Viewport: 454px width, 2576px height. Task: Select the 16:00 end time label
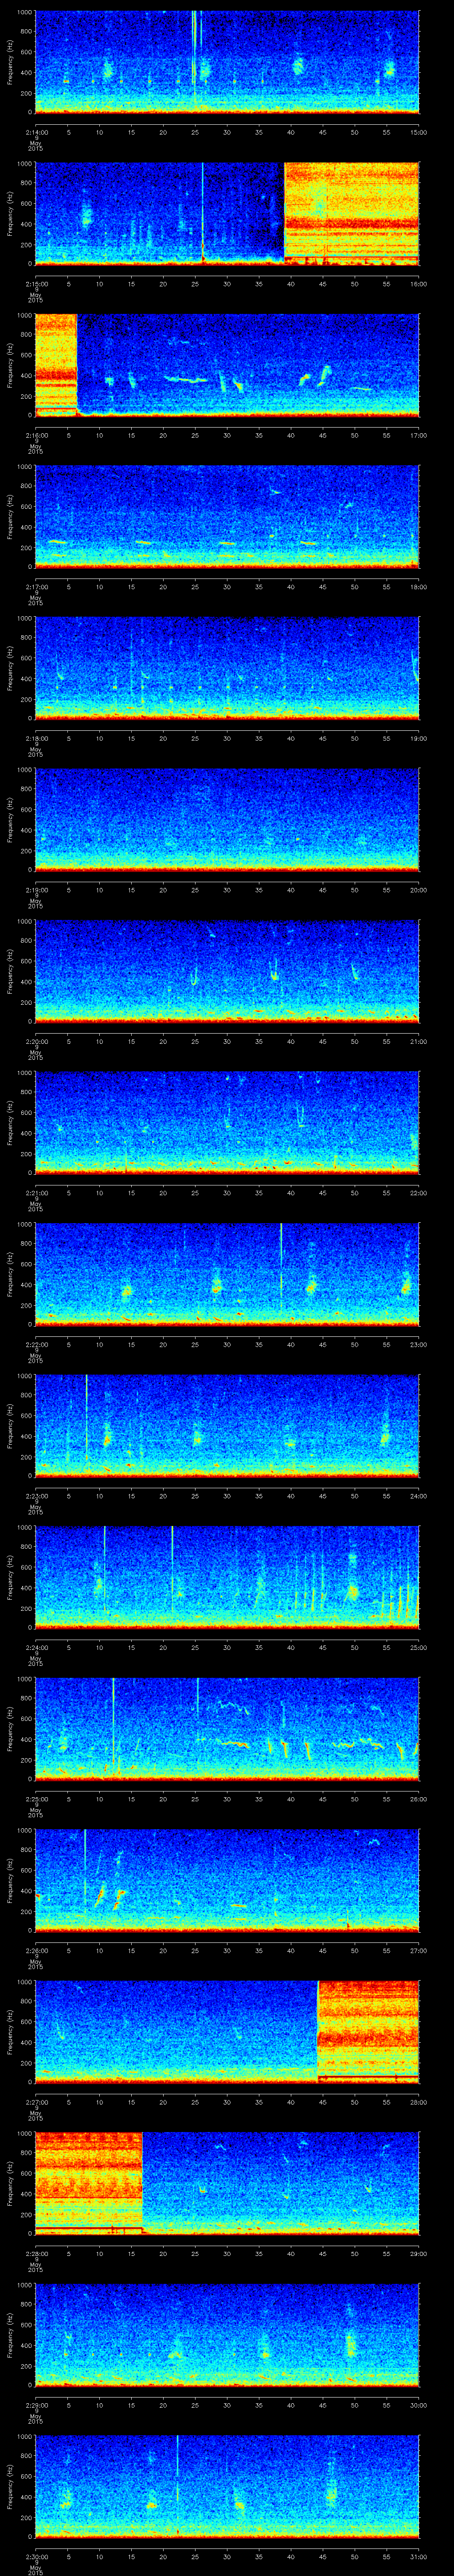[x=418, y=284]
